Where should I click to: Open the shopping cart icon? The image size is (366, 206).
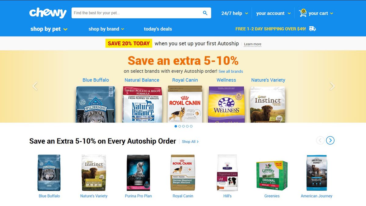pos(303,13)
